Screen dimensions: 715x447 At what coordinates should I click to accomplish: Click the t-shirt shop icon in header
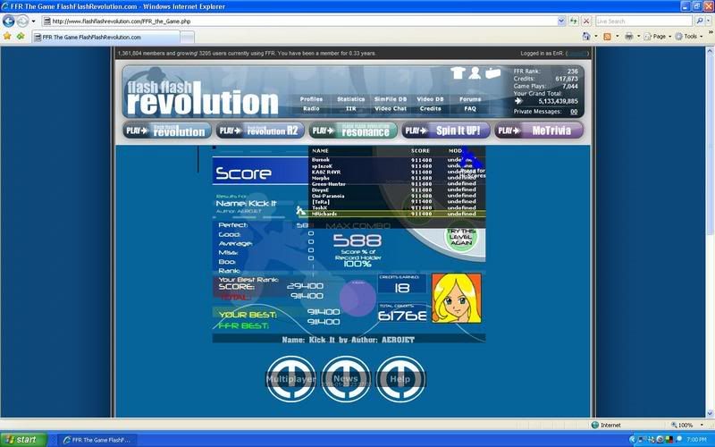pyautogui.click(x=458, y=73)
